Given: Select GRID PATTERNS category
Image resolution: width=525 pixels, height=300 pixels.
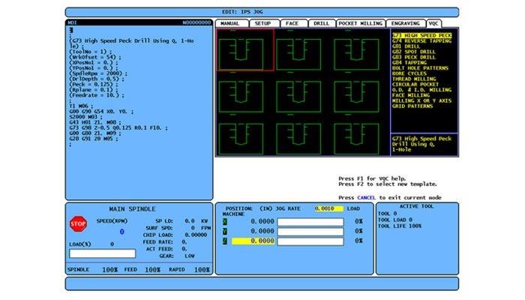Looking at the screenshot, I should (412, 106).
